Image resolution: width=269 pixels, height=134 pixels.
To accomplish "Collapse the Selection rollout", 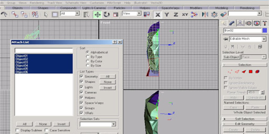I will [x=244, y=65].
